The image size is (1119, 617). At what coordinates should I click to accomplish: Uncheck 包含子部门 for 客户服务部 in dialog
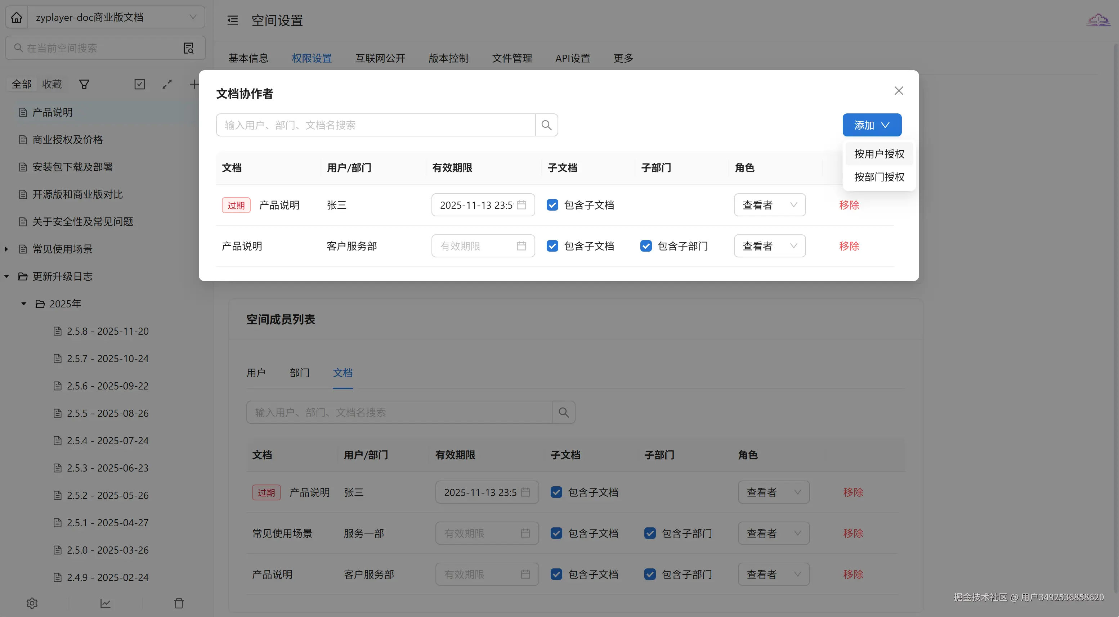646,246
